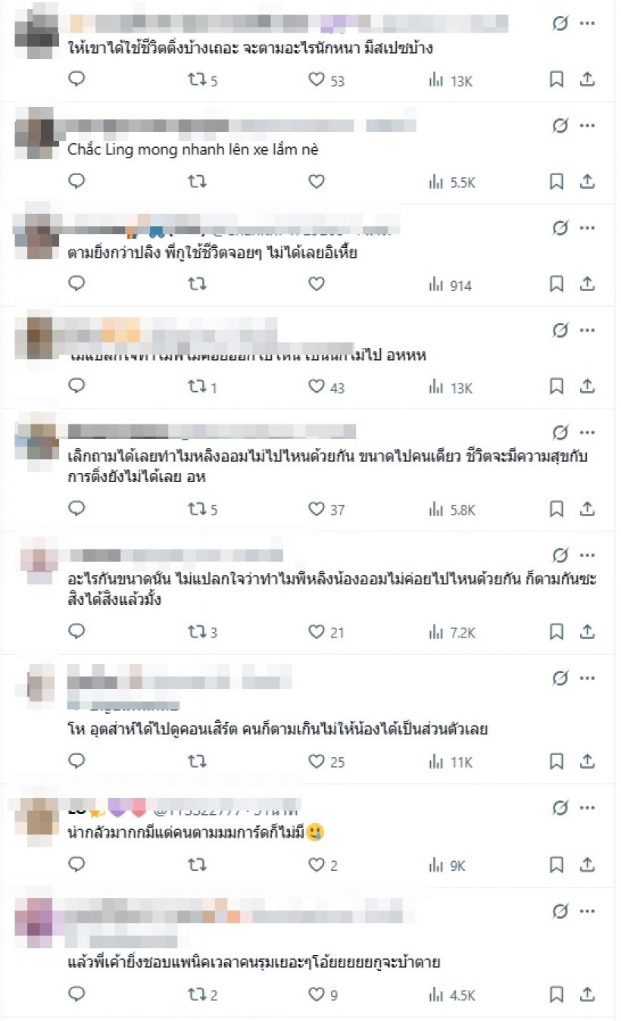Share the last comment with 4.5K views
This screenshot has width=621, height=1021.
point(588,994)
